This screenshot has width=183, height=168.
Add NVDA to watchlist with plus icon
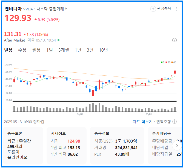(x=153, y=9)
